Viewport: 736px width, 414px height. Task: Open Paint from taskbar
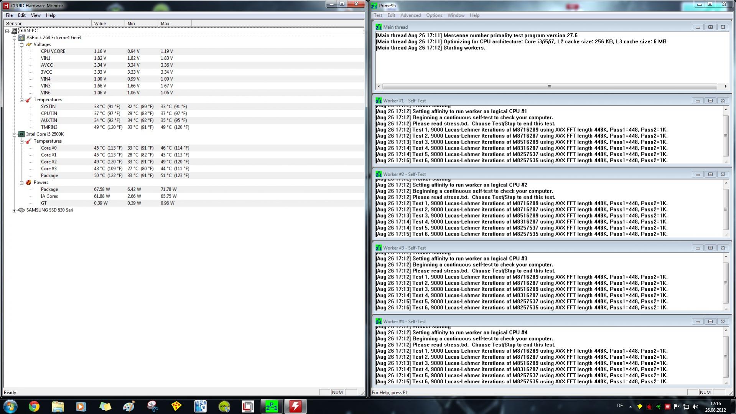point(129,406)
